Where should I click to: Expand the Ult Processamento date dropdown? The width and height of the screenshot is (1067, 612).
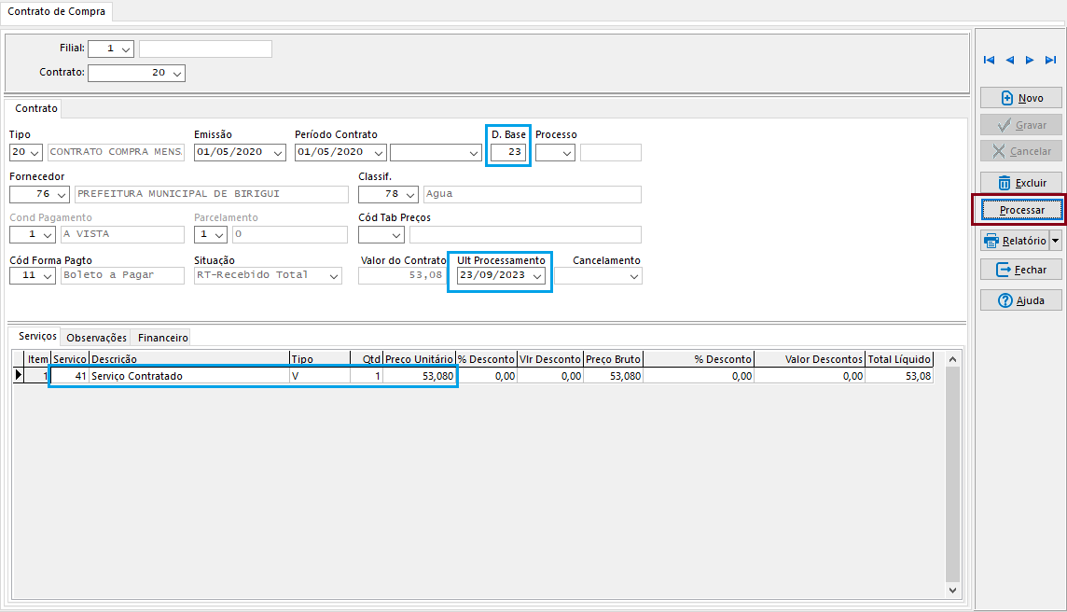(537, 276)
